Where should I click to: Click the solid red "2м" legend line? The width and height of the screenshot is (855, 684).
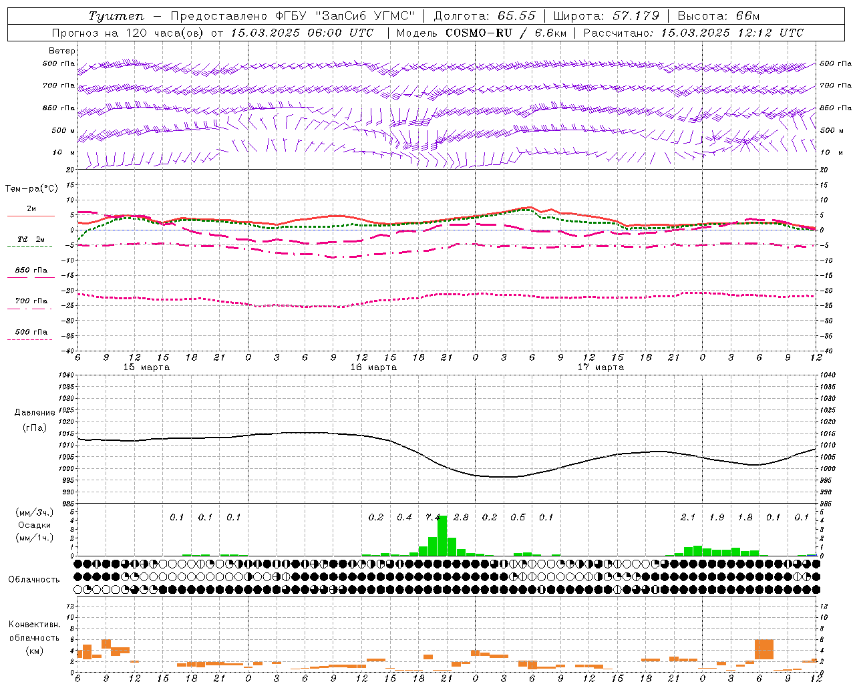[x=31, y=216]
